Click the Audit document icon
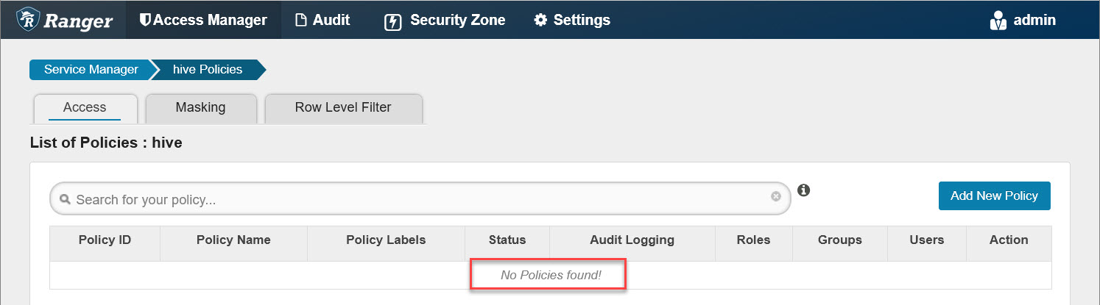1100x305 pixels. point(300,21)
